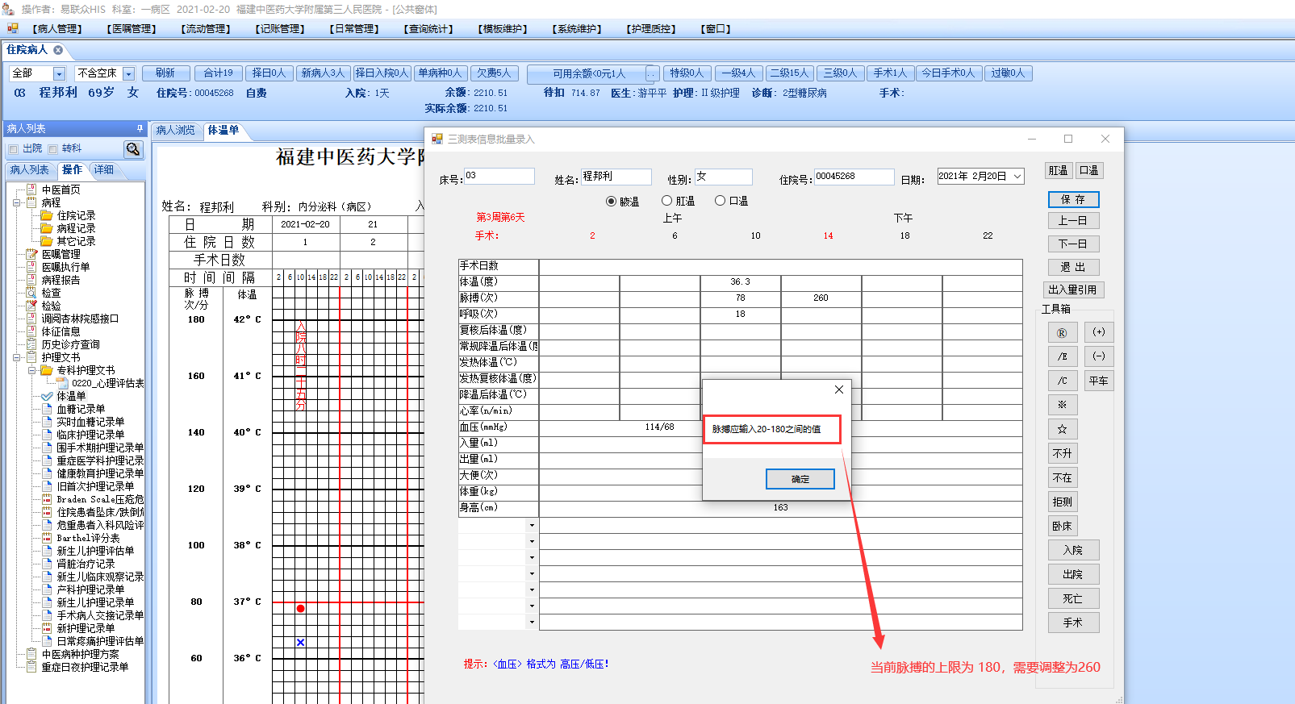Click the temperature cell showing 36.3
The width and height of the screenshot is (1295, 704).
tap(741, 282)
